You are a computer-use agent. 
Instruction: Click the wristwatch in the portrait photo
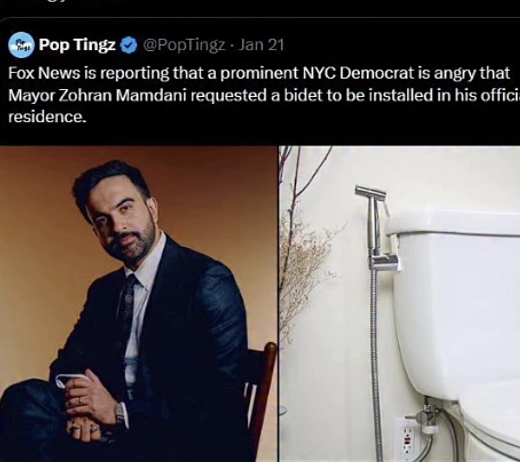[x=120, y=413]
